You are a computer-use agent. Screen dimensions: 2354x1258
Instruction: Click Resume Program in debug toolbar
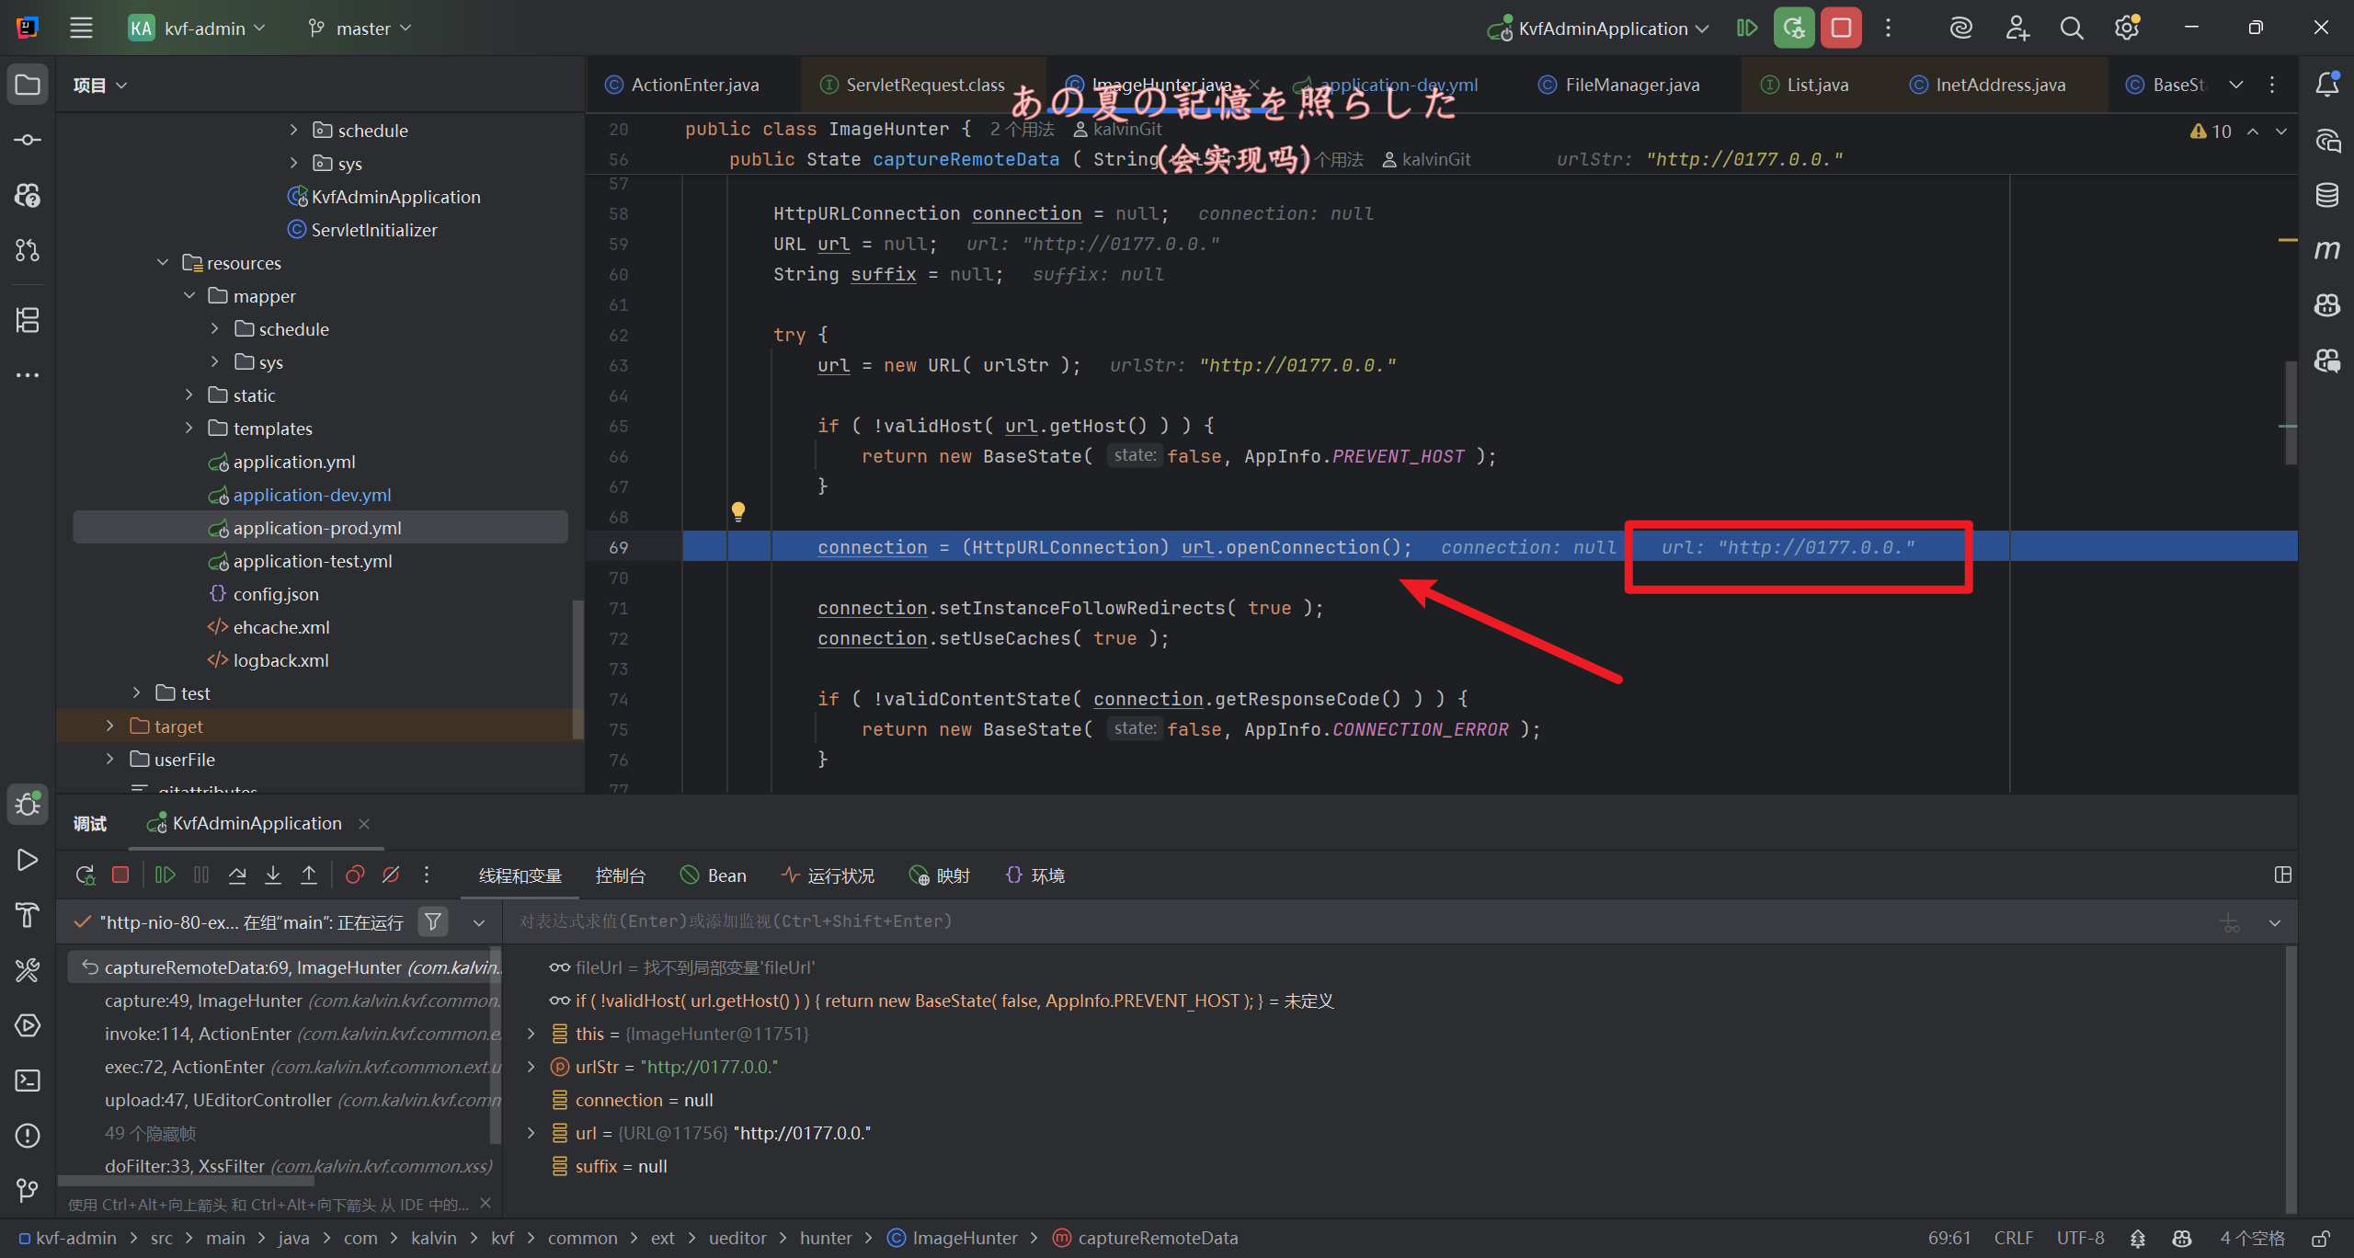166,875
